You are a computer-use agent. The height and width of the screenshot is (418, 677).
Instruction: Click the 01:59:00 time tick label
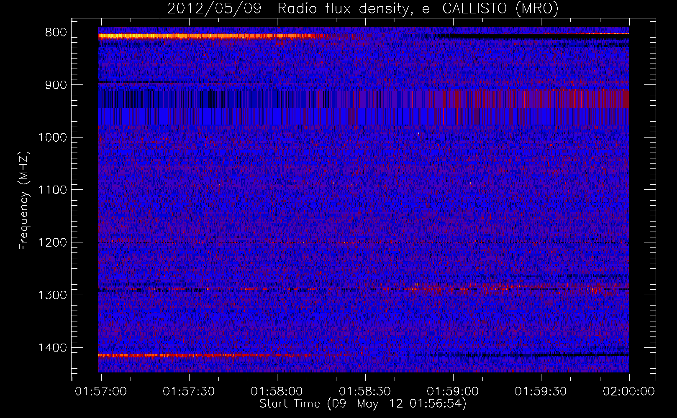(x=453, y=392)
